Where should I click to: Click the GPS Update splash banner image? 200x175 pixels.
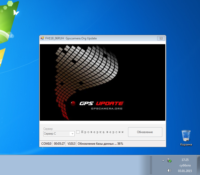[x=103, y=82]
